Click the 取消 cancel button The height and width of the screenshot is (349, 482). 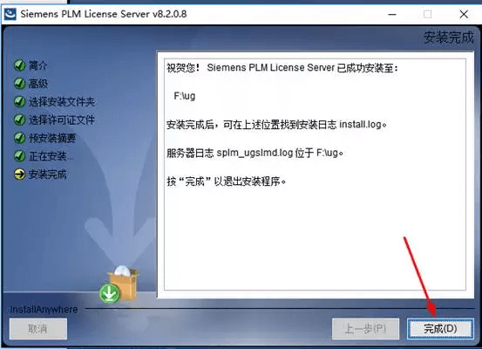tap(38, 329)
